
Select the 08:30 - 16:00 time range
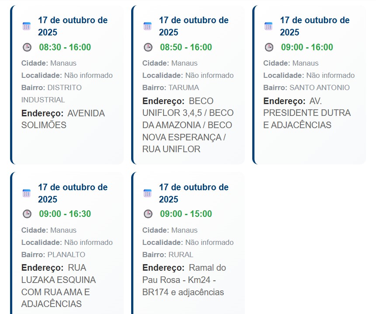click(x=65, y=47)
